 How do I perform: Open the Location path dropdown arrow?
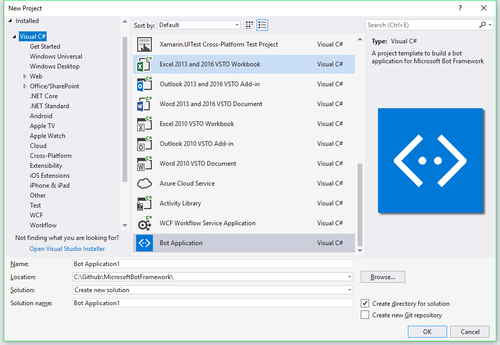350,277
